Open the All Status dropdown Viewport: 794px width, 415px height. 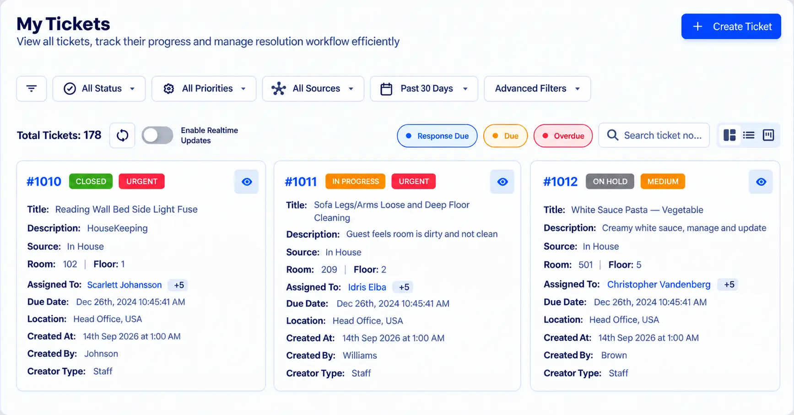pyautogui.click(x=99, y=88)
